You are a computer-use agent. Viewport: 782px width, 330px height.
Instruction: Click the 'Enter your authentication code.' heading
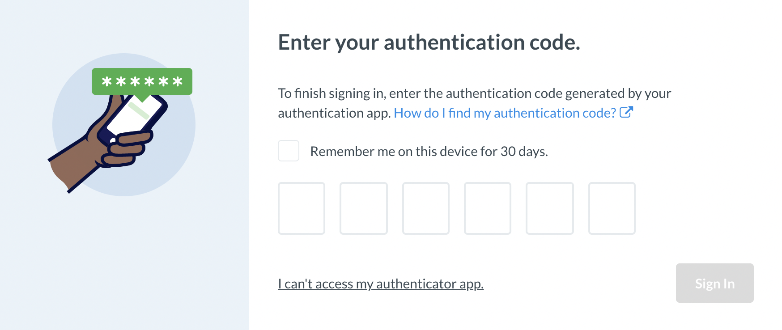pos(429,42)
